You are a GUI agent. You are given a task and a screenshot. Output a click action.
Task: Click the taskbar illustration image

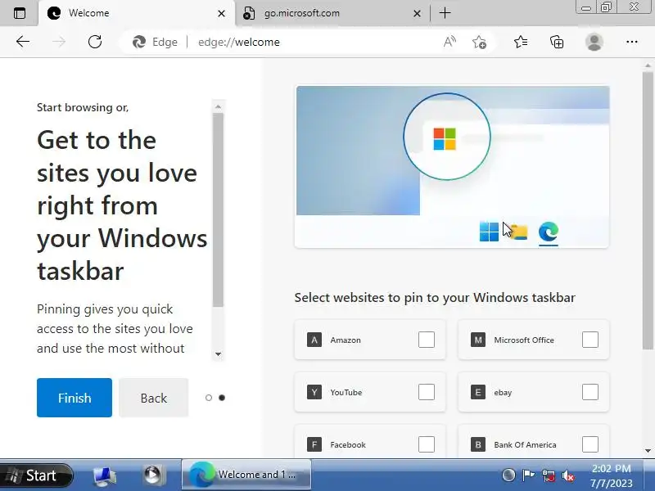coord(452,167)
